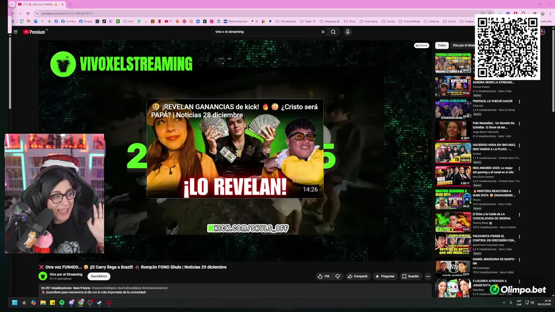This screenshot has height=312, width=555.
Task: Open the ESP LAA language indicator
Action: 519,302
